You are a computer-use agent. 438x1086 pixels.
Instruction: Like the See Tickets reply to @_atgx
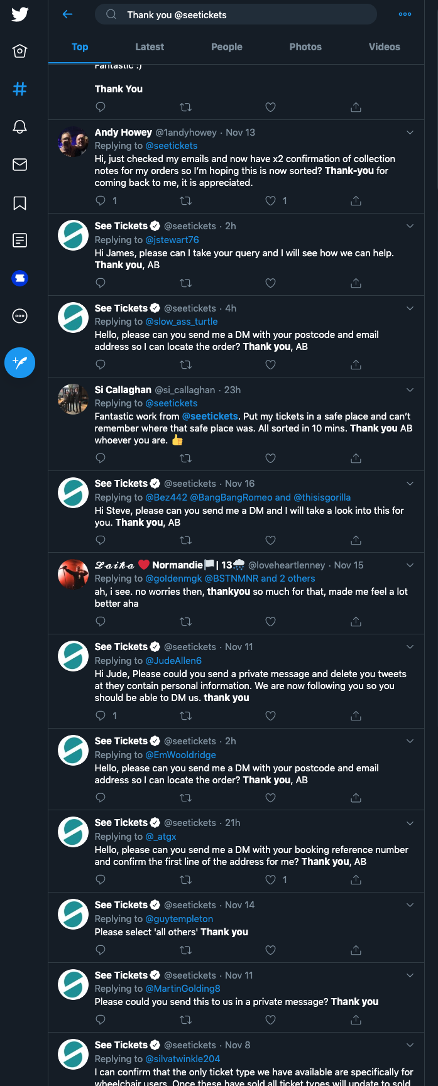tap(271, 880)
